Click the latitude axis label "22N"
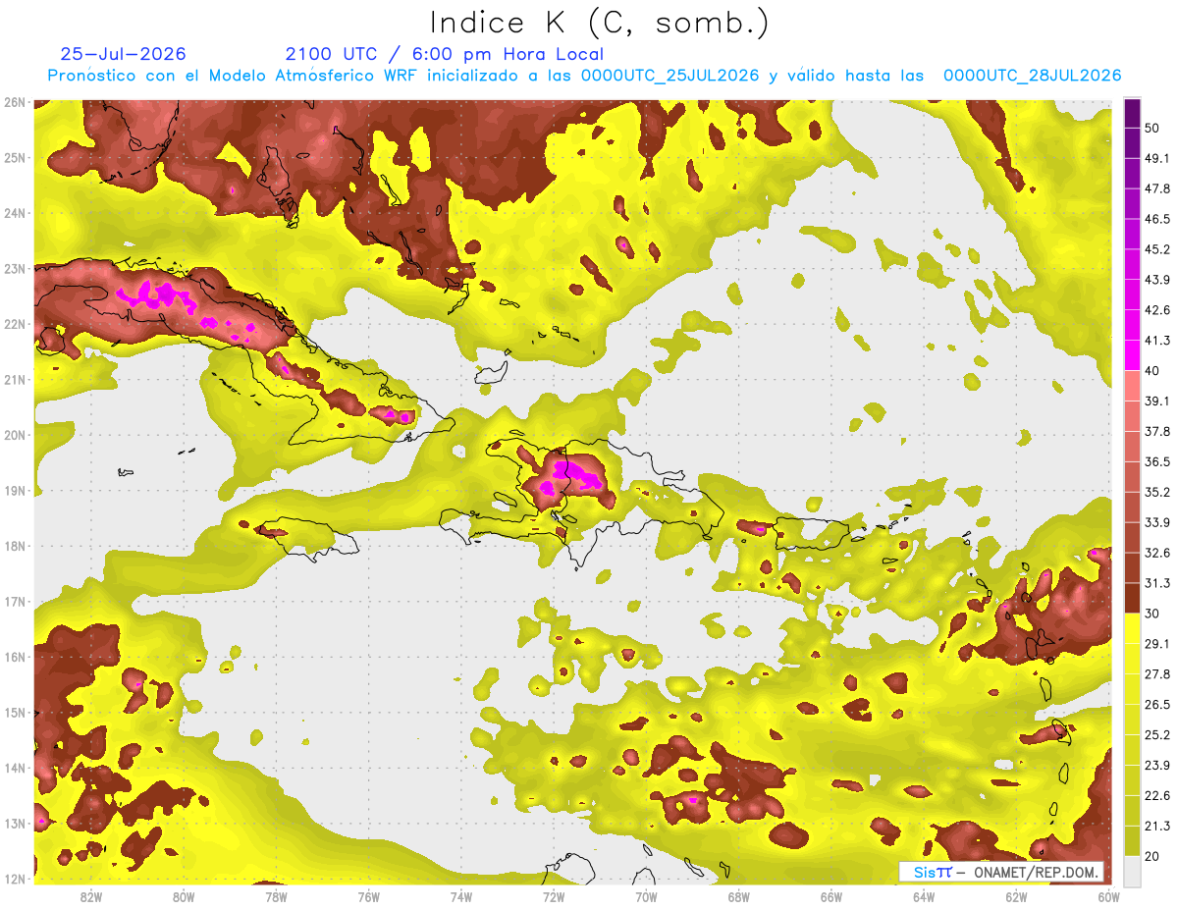 (x=15, y=324)
